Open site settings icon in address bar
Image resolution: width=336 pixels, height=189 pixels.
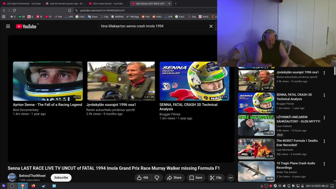coord(76,10)
